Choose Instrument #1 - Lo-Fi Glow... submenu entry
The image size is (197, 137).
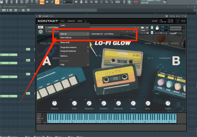point(105,34)
